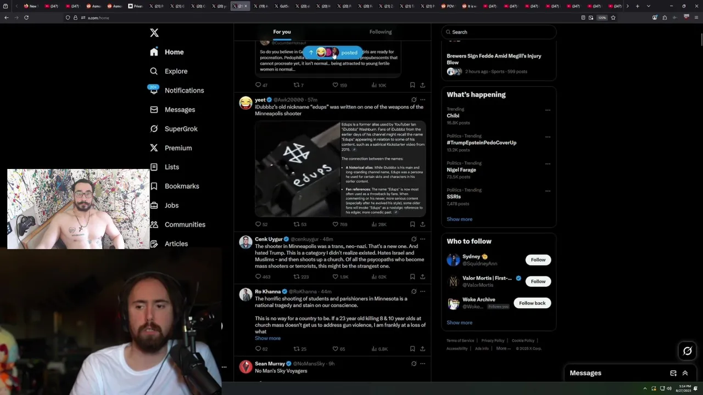Viewport: 703px width, 395px height.
Task: Bookmark yeet's edups post
Action: click(412, 224)
